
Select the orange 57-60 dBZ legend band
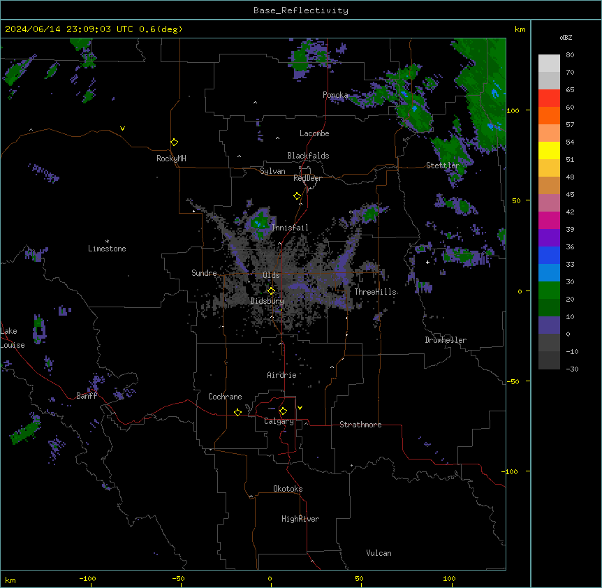click(x=549, y=115)
